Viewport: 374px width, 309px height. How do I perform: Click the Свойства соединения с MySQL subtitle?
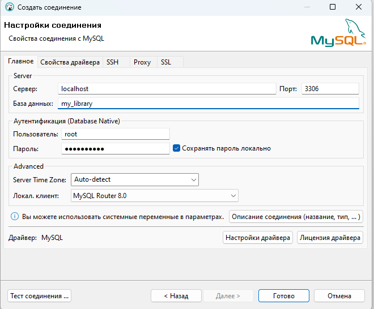tap(56, 38)
